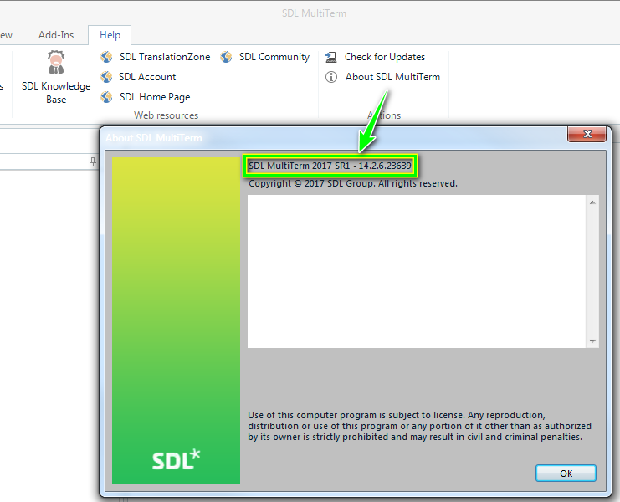Click the SDL logo in the green banner
620x502 pixels.
(x=176, y=459)
